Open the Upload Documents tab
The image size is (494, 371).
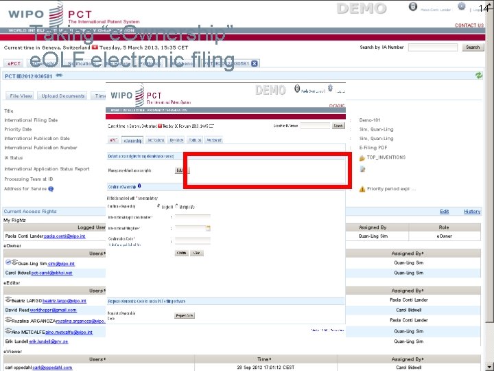[62, 96]
